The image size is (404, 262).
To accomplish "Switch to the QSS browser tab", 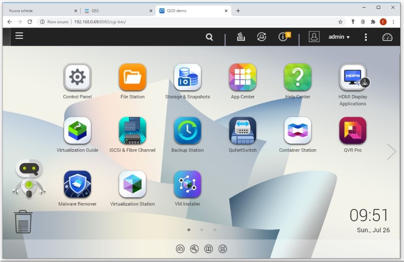I will (x=115, y=11).
